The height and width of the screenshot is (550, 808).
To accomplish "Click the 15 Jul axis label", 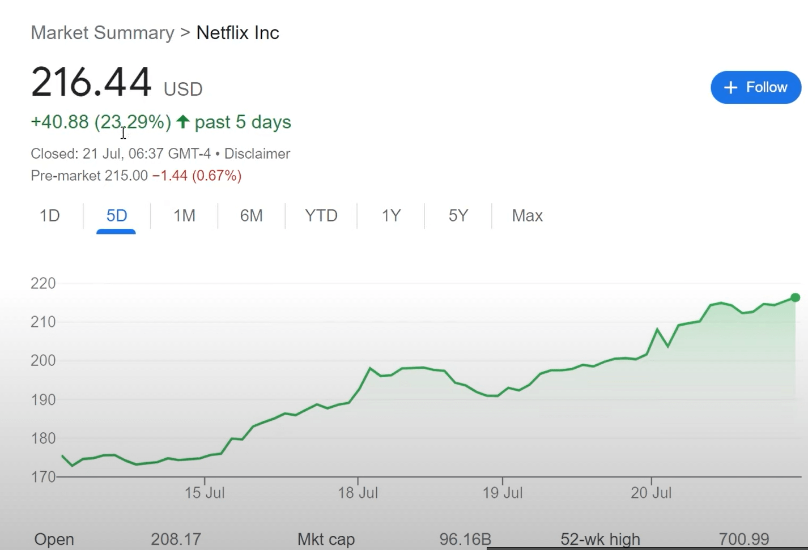I will 205,493.
